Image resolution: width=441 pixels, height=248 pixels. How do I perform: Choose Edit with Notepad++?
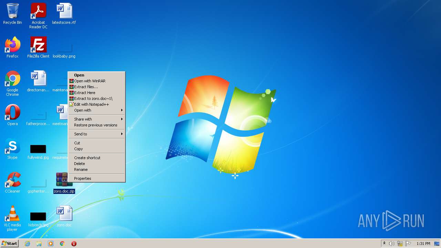pyautogui.click(x=96, y=104)
